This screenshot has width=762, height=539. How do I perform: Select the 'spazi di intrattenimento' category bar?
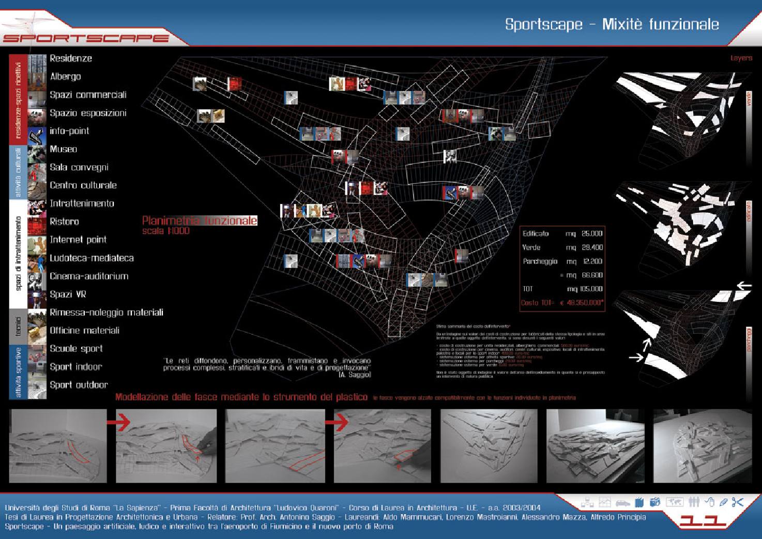coord(18,253)
